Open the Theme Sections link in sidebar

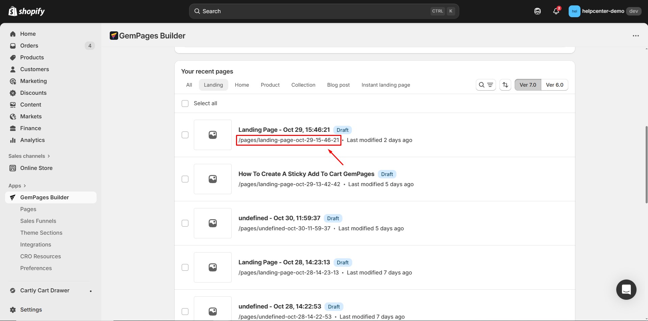coord(41,233)
